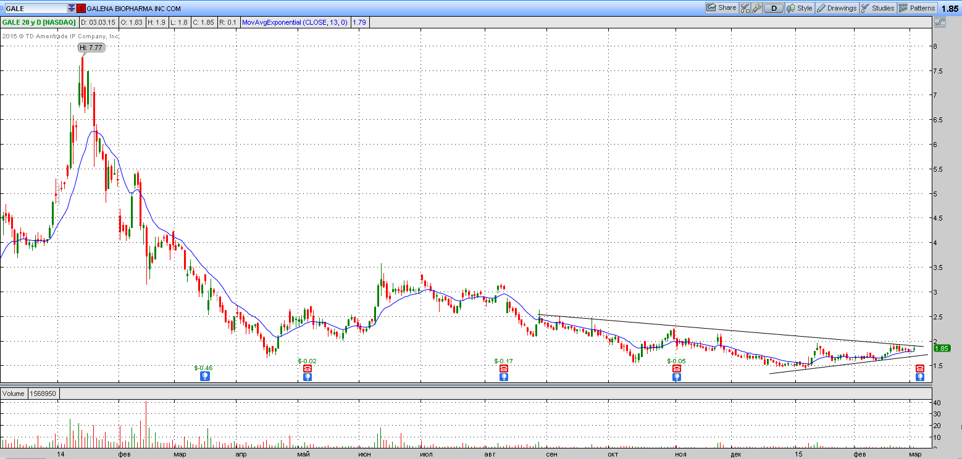Click the rightmost phone conference icon
The height and width of the screenshot is (459, 962).
(x=920, y=368)
